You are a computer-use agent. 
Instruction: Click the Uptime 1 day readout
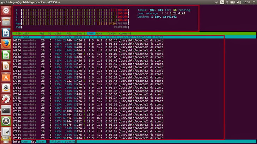click(157, 17)
